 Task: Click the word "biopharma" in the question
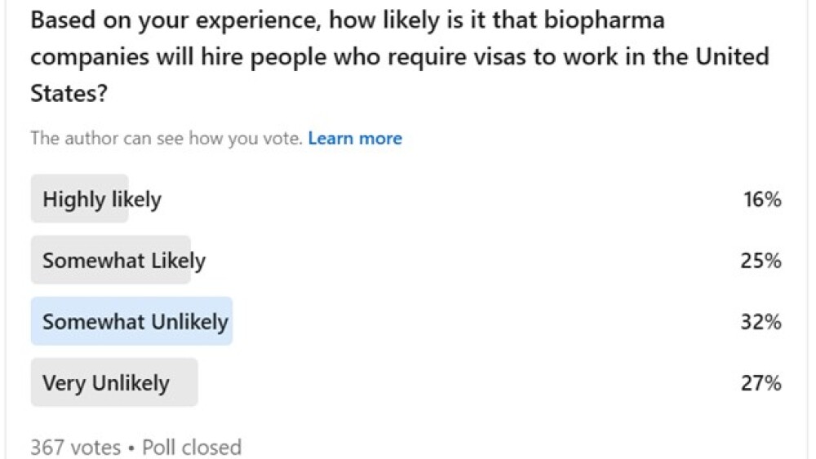[605, 20]
